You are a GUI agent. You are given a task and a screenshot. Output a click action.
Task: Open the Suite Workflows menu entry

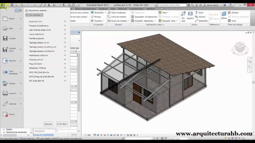coord(12,72)
